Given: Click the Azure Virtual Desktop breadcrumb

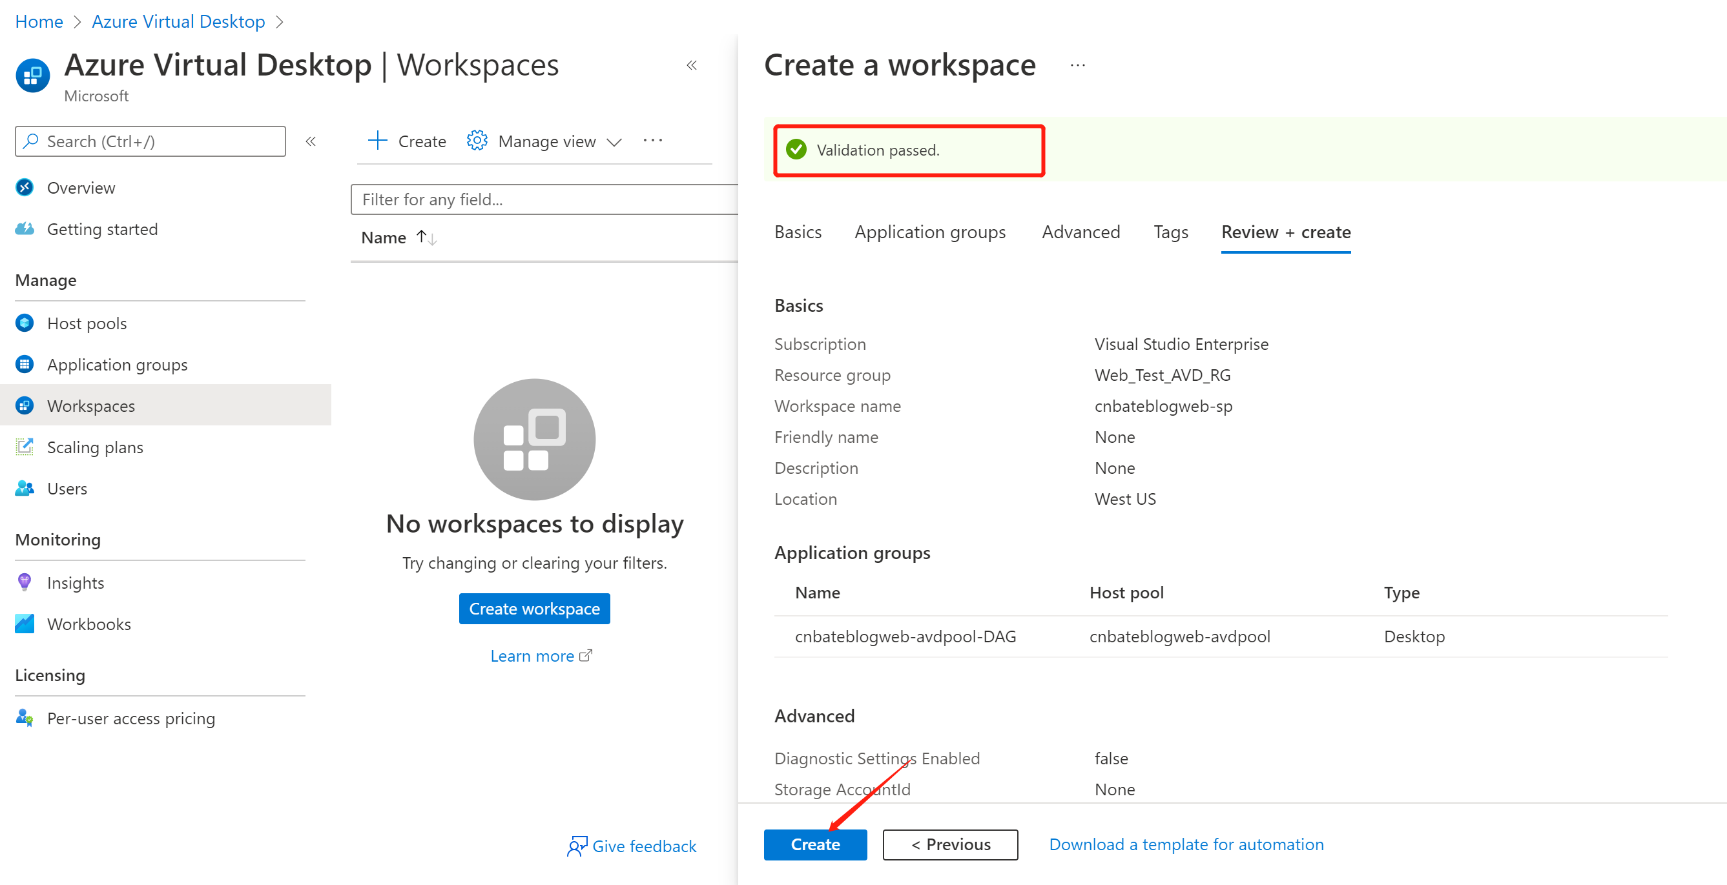Looking at the screenshot, I should click(x=178, y=21).
